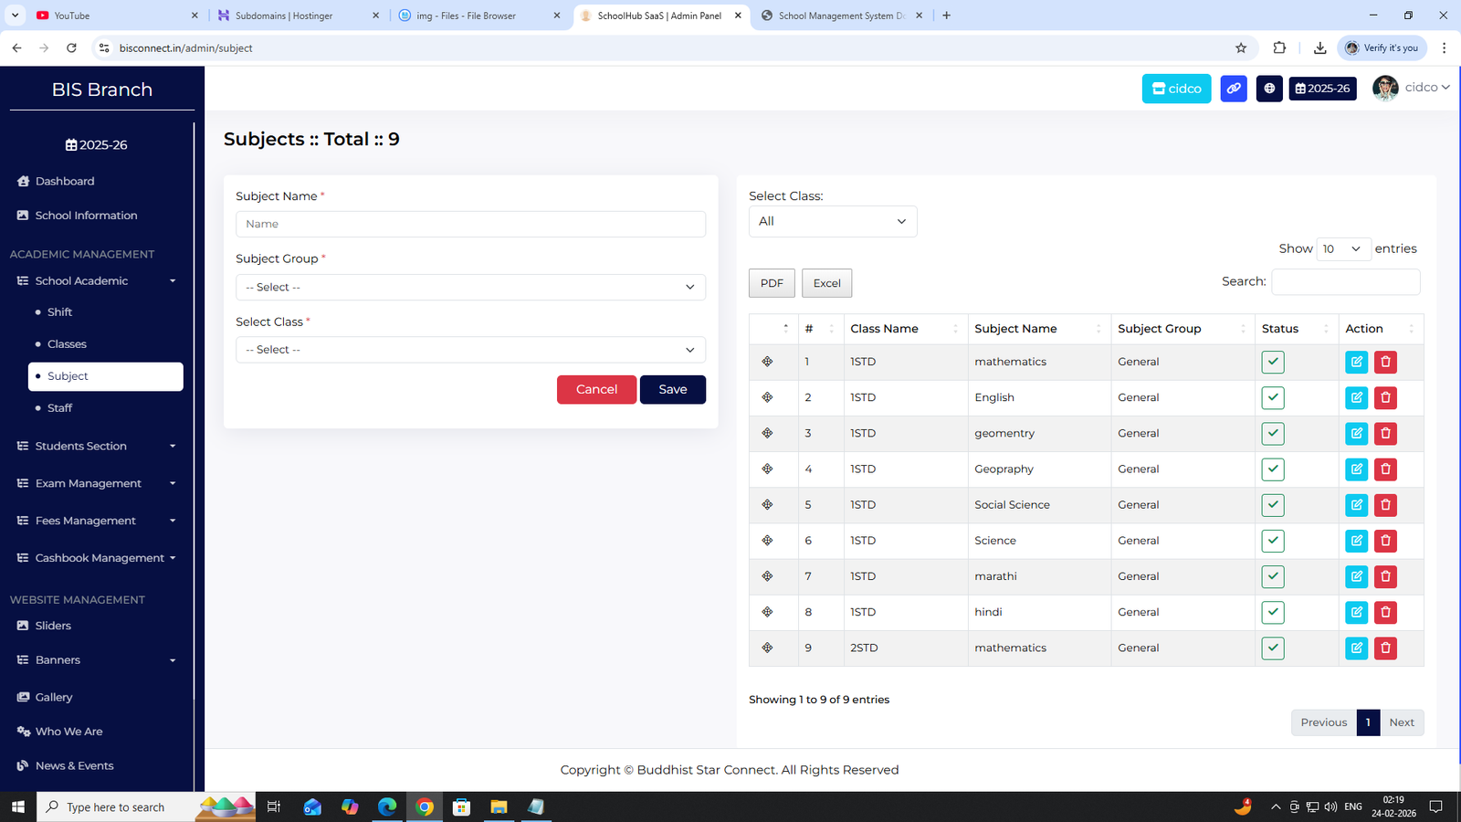Open the user avatar picture in the header
Screen dimensions: 1461x822
pos(1387,88)
